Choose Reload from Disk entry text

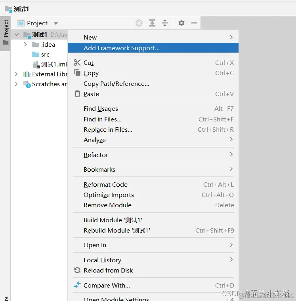[x=108, y=270]
